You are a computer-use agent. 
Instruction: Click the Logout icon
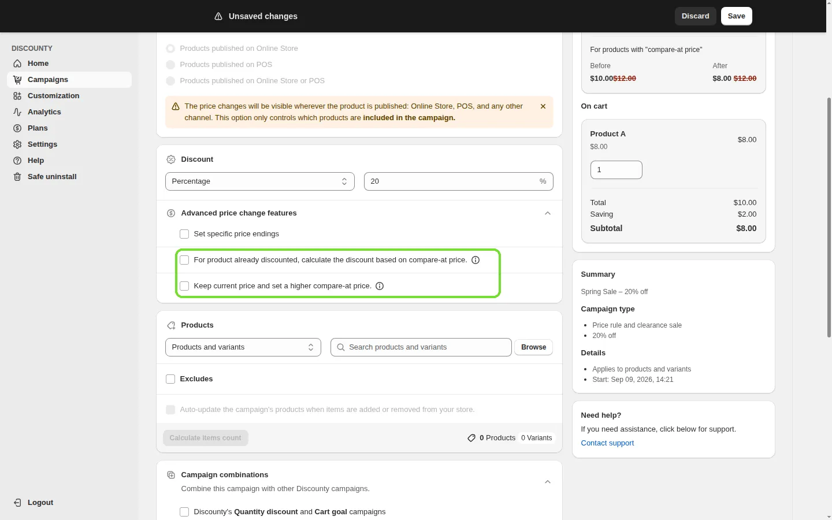[x=17, y=503]
